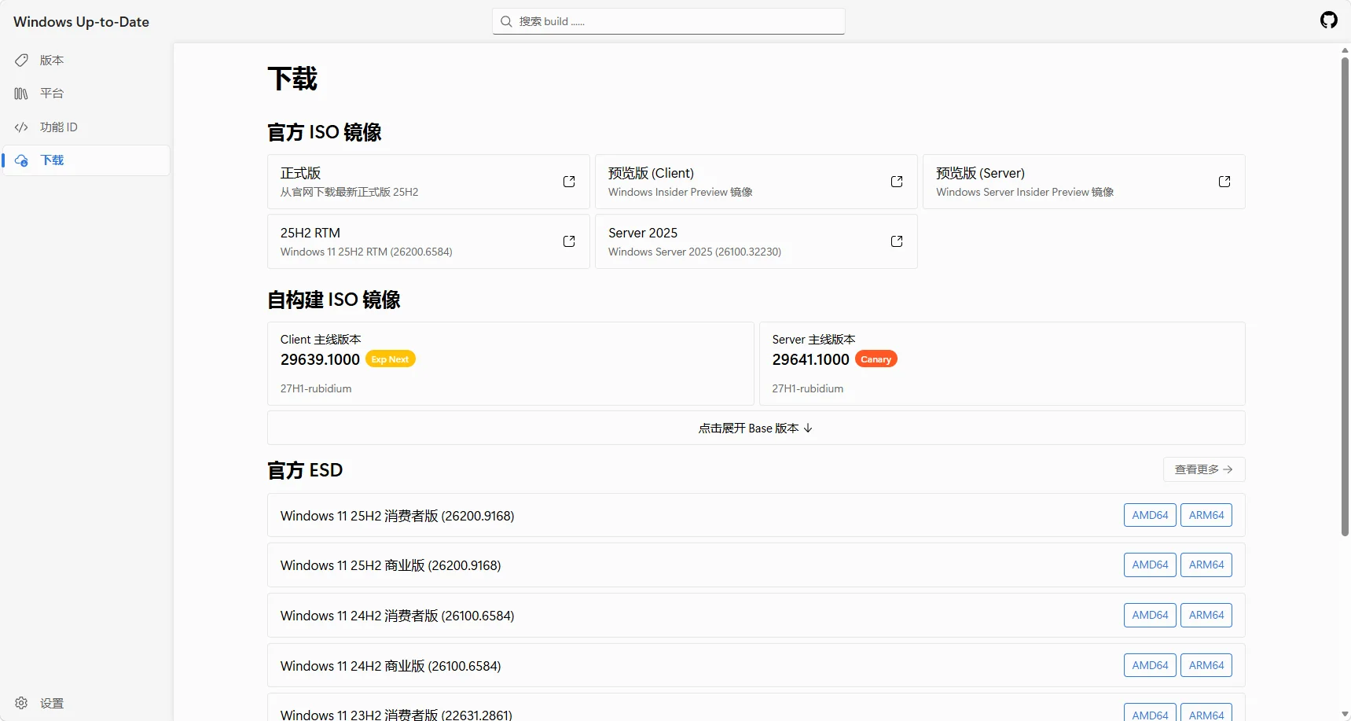This screenshot has height=721, width=1351.
Task: Open external link icon for 预览版 (Client)
Action: click(897, 182)
